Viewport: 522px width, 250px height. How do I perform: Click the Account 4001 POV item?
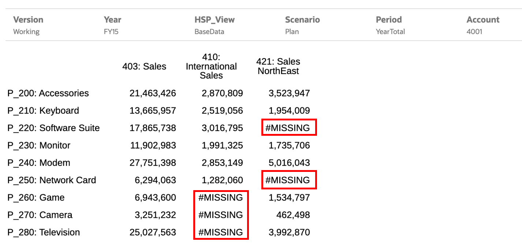[x=483, y=25]
